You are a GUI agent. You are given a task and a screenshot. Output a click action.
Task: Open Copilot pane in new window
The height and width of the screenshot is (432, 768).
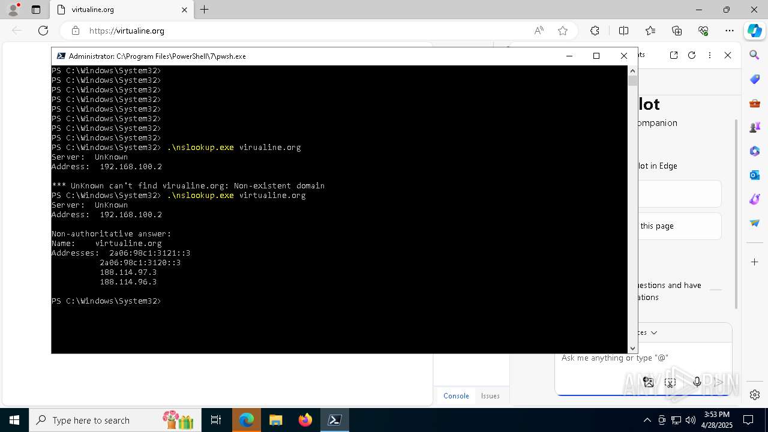coord(674,55)
